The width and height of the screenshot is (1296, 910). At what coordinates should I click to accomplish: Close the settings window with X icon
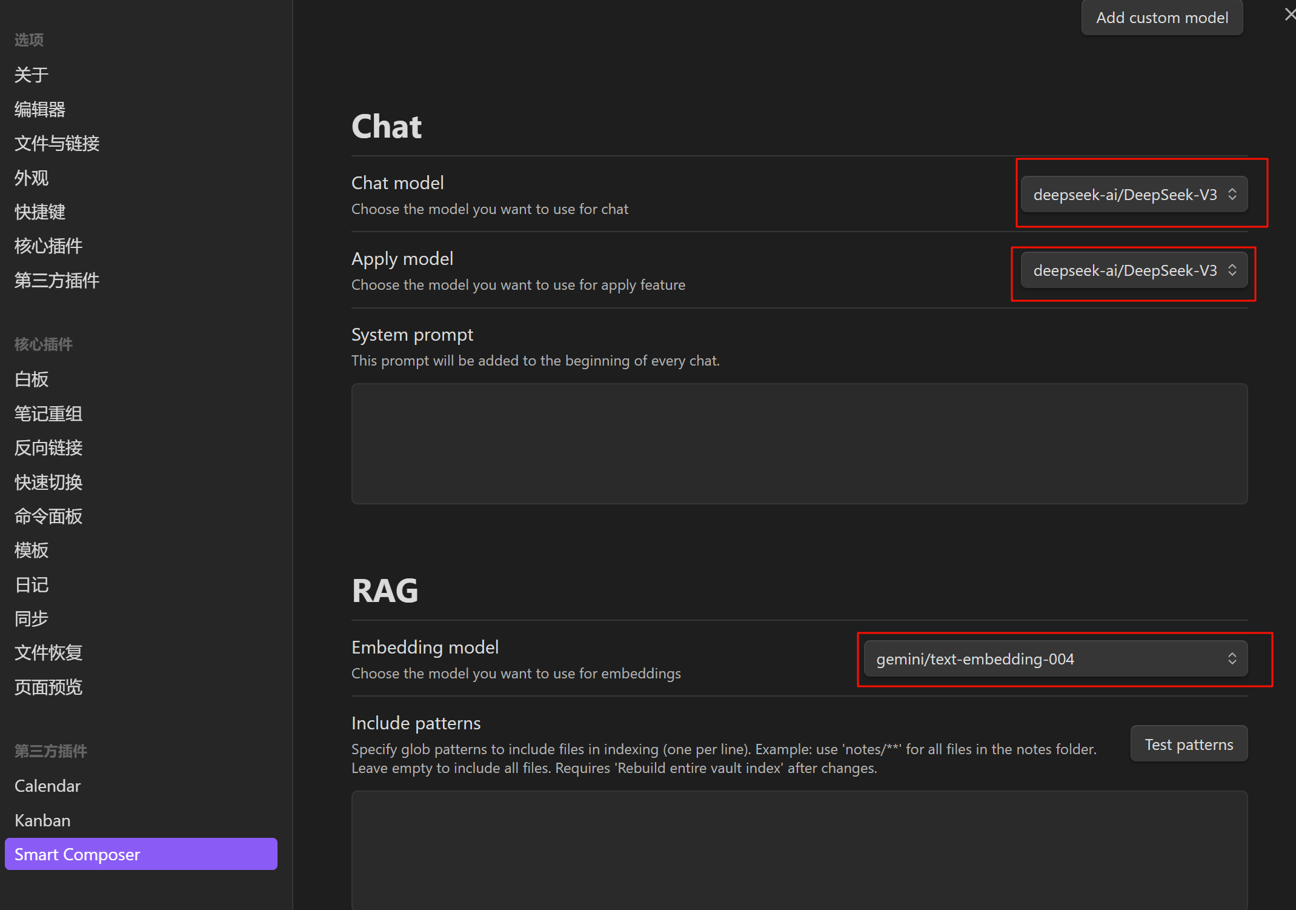1289,15
